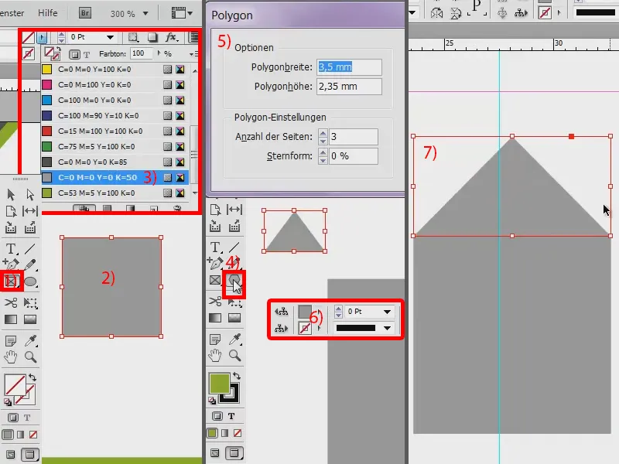The height and width of the screenshot is (464, 619).
Task: Apply None under the green fill swatch
Action: (x=238, y=433)
